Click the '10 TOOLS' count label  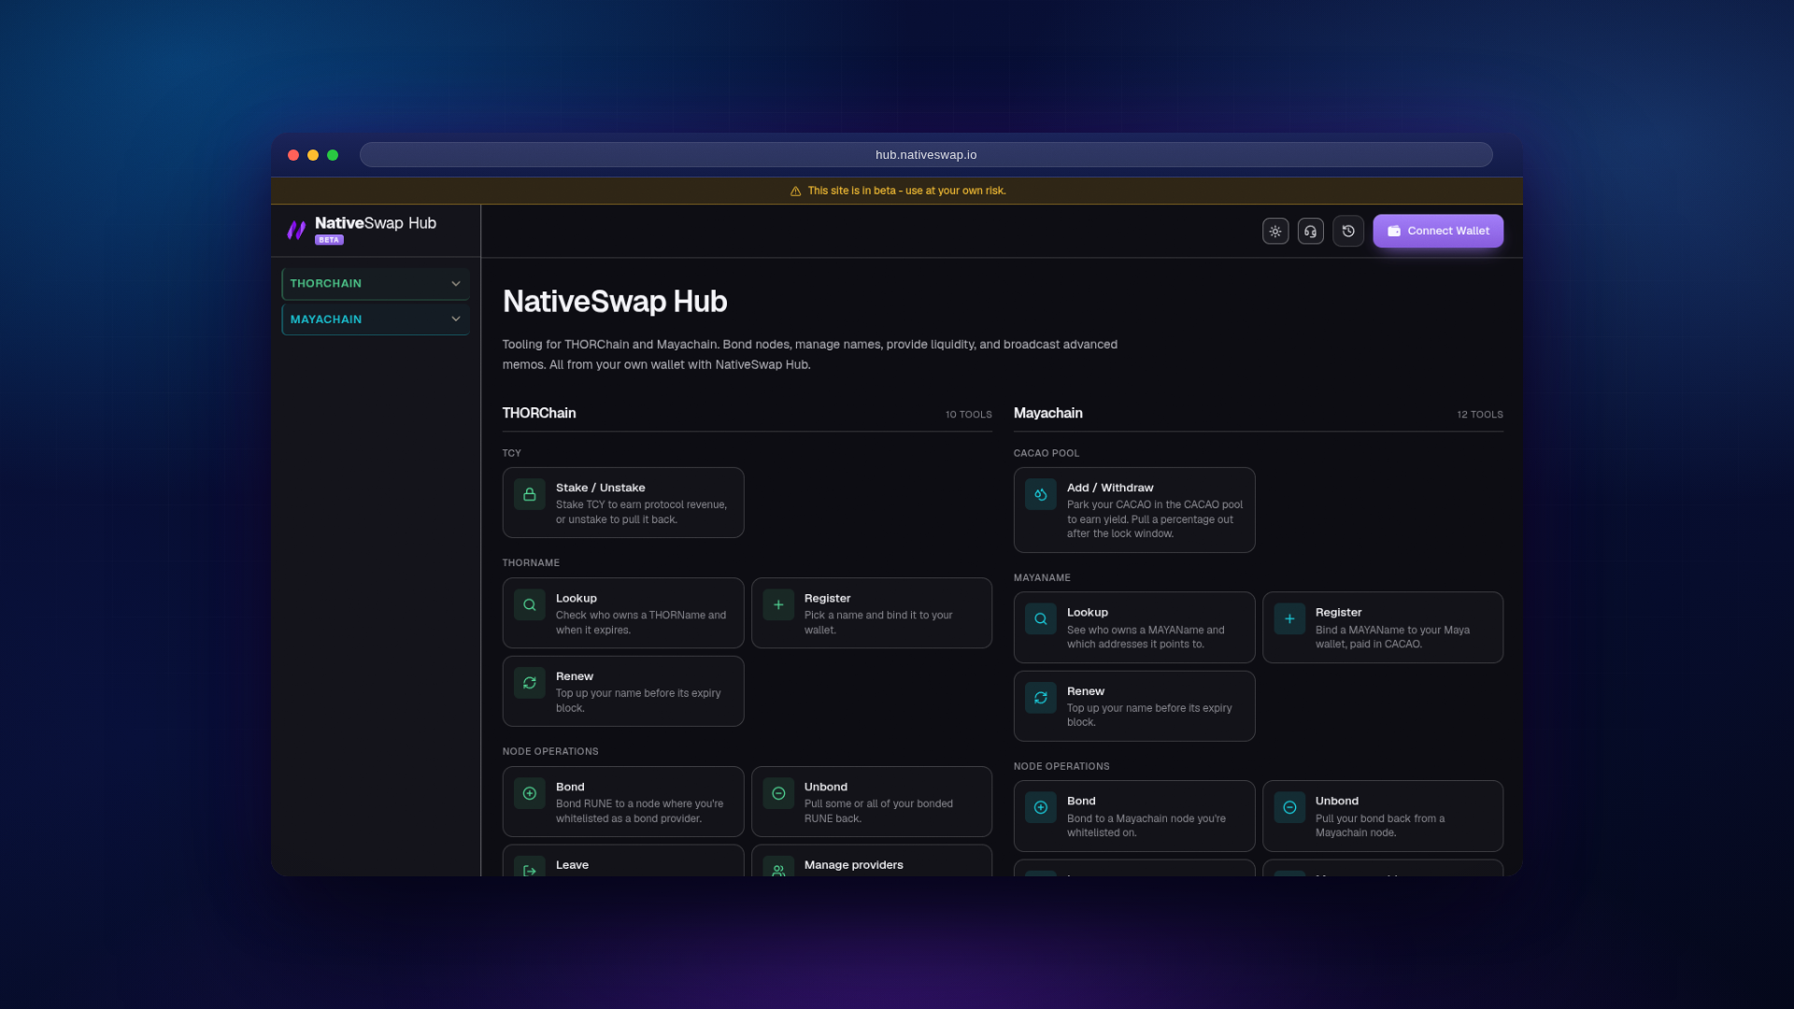(968, 415)
